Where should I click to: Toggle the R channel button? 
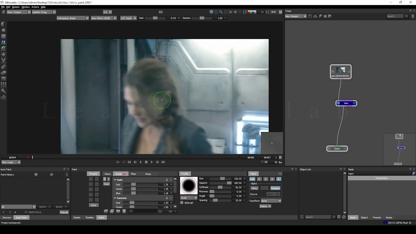[259, 179]
